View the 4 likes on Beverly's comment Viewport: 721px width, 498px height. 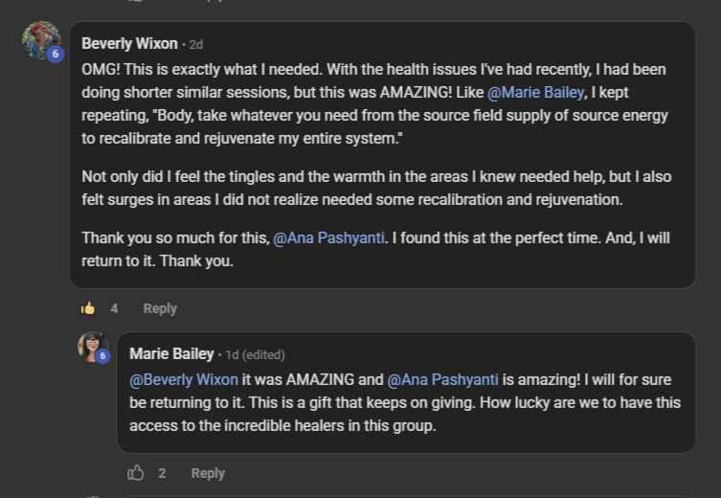[x=114, y=308]
